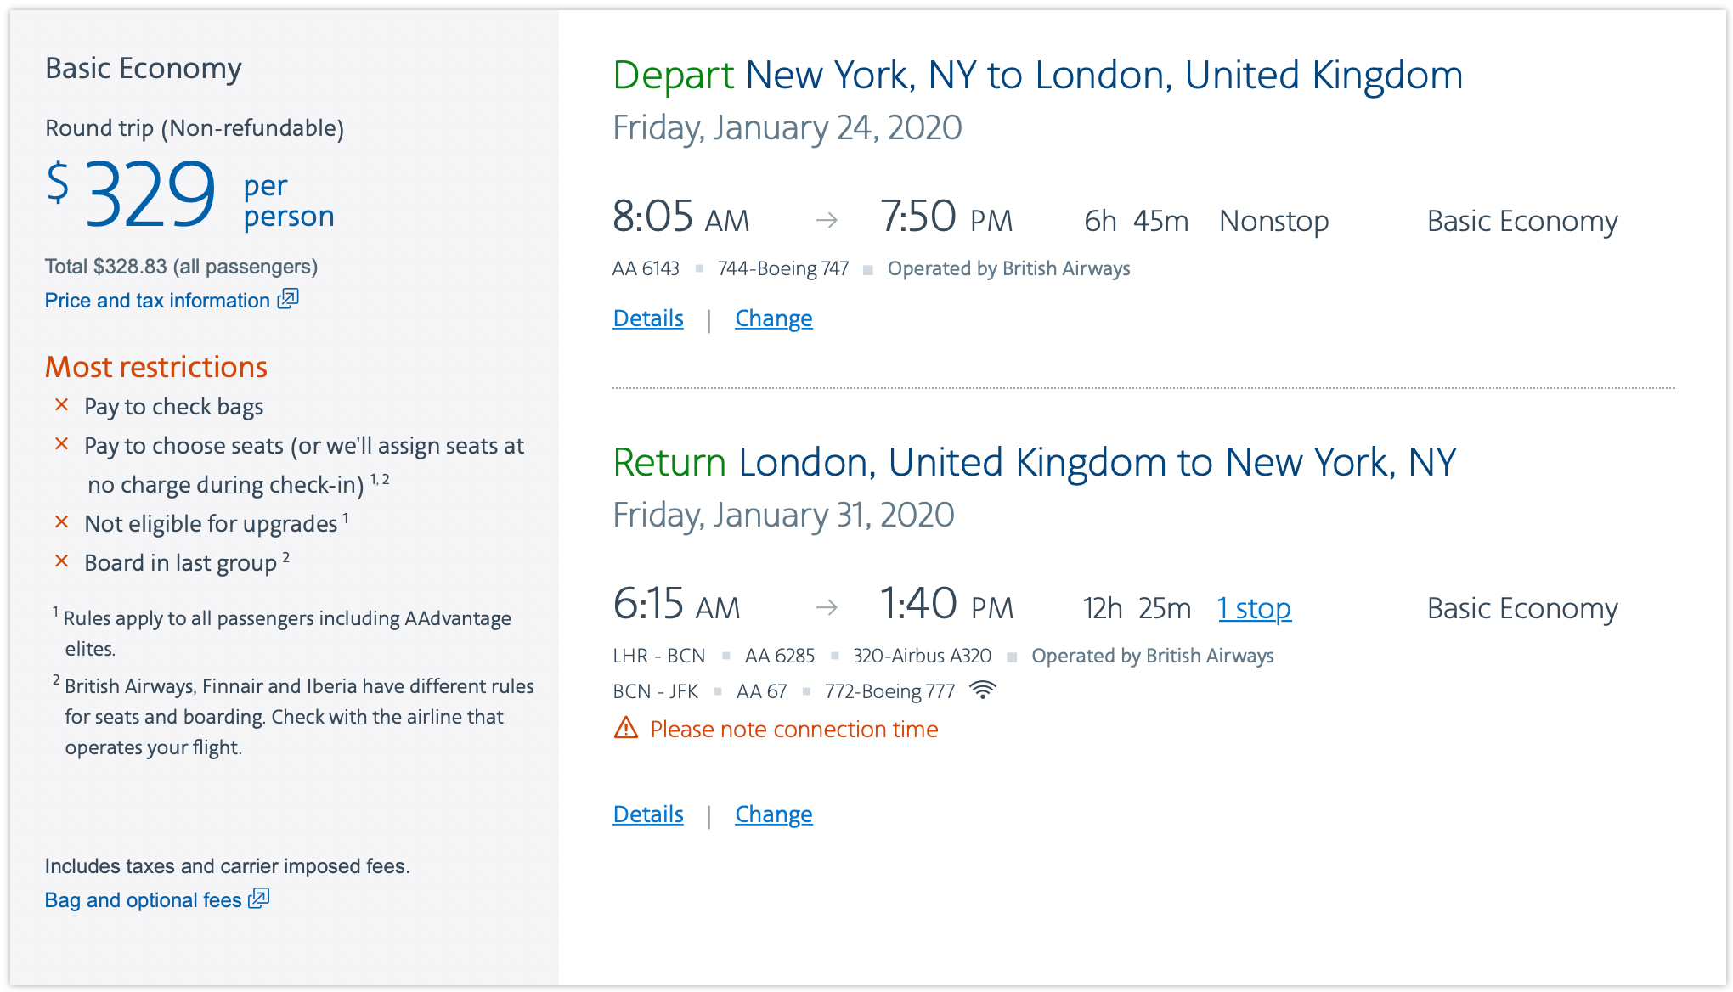Screen dimensions: 1733x992
Task: Click the $329 per person price
Action: pos(150,195)
